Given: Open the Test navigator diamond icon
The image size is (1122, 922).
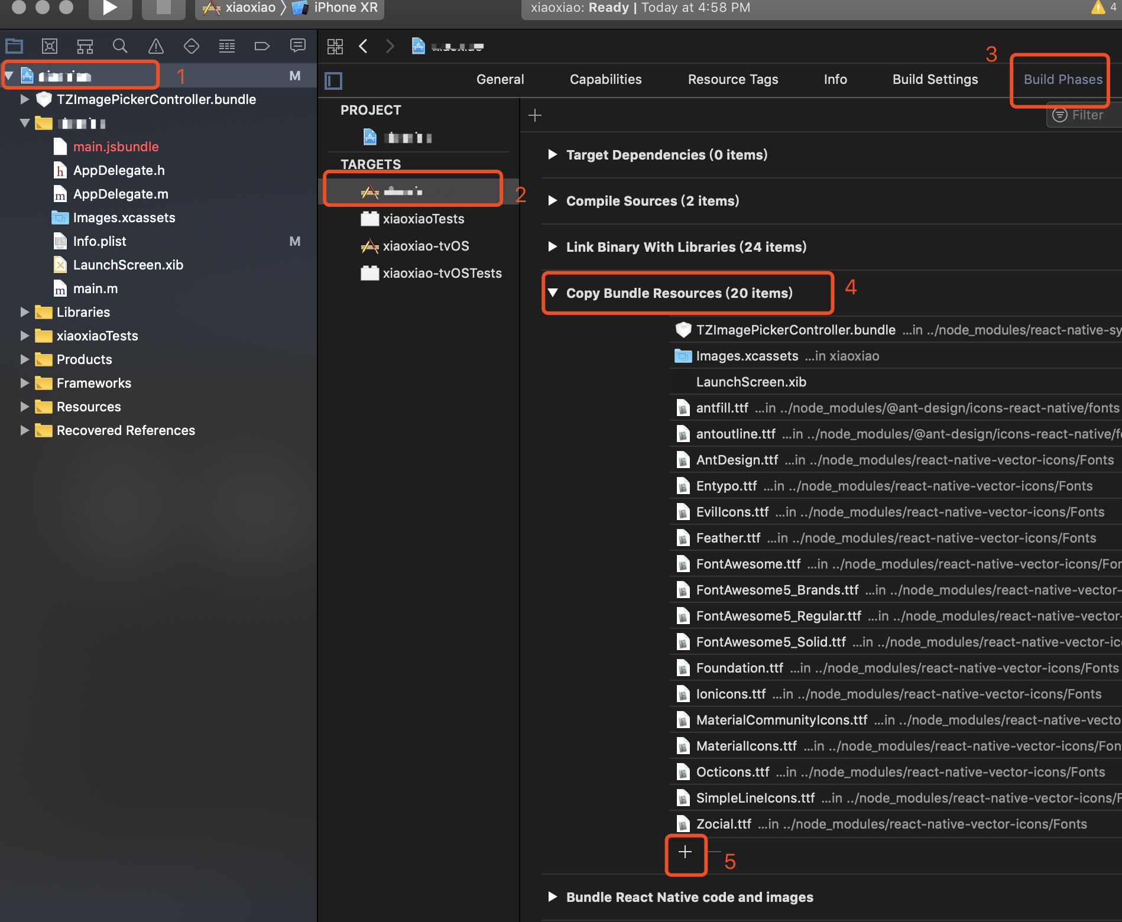Looking at the screenshot, I should [x=191, y=46].
